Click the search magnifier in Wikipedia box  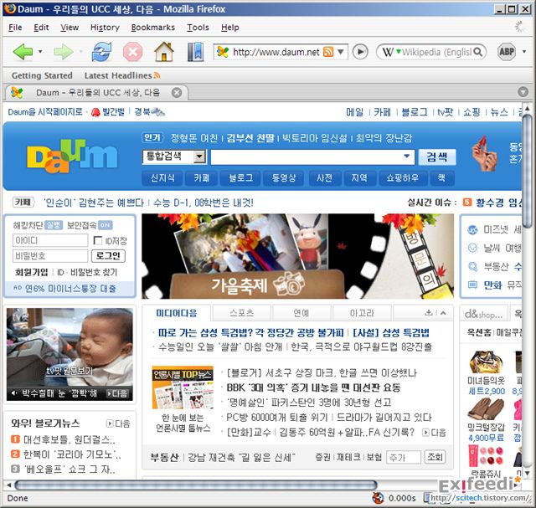pos(478,52)
